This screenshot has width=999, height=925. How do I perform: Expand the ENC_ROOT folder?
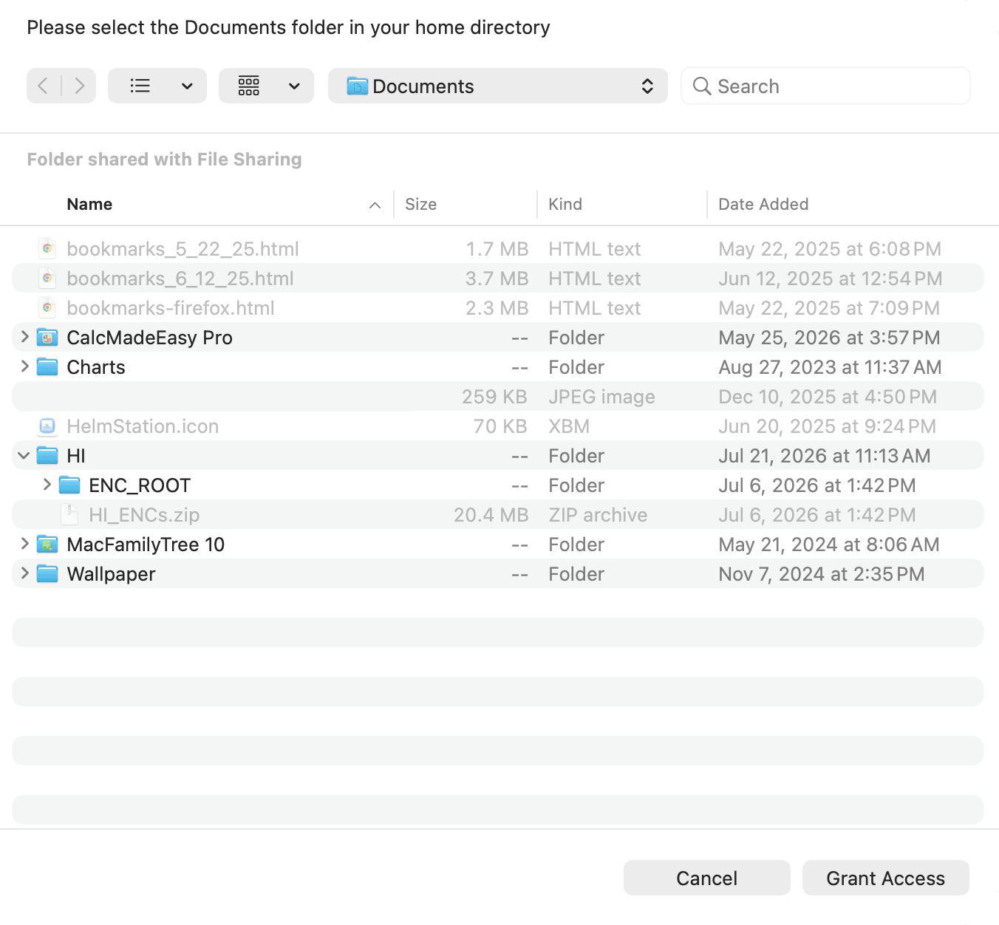(x=47, y=485)
